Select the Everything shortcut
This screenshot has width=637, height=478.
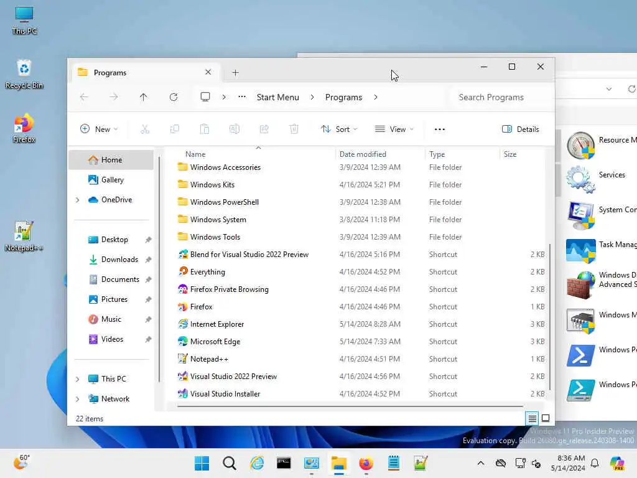207,272
